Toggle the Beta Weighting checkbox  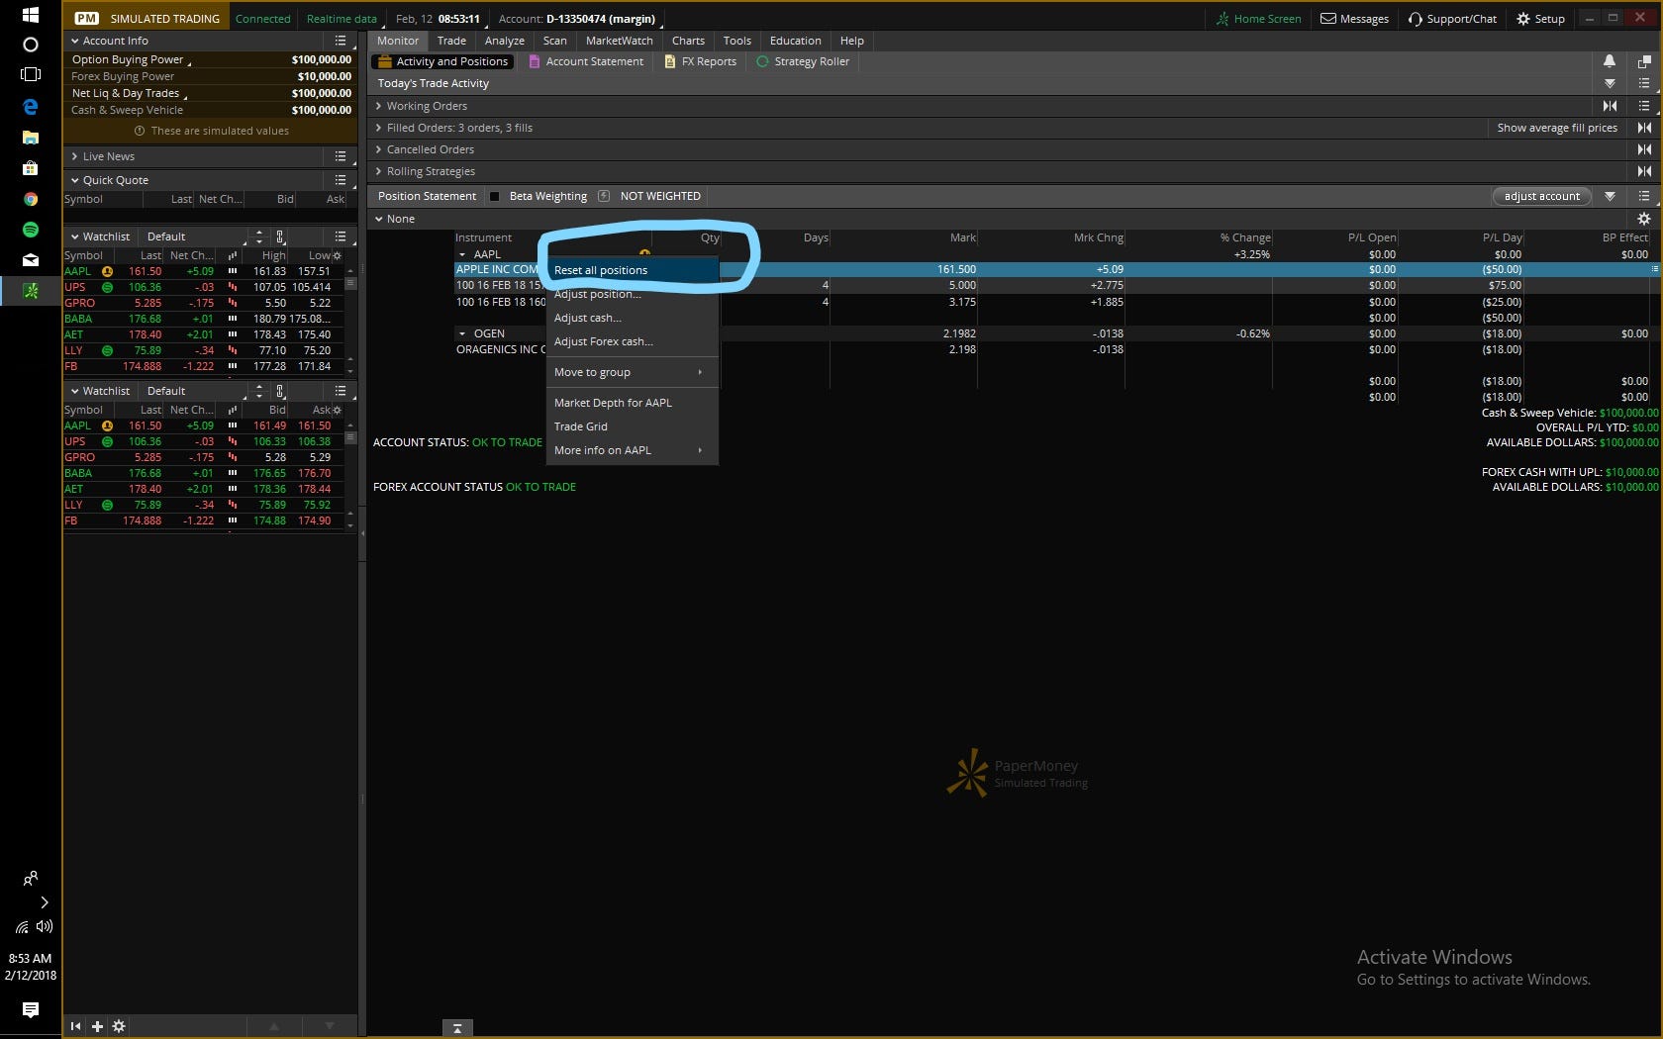click(x=495, y=196)
